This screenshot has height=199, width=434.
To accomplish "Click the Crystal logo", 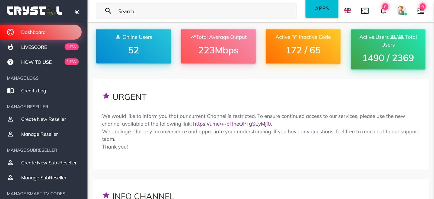I will pyautogui.click(x=34, y=11).
